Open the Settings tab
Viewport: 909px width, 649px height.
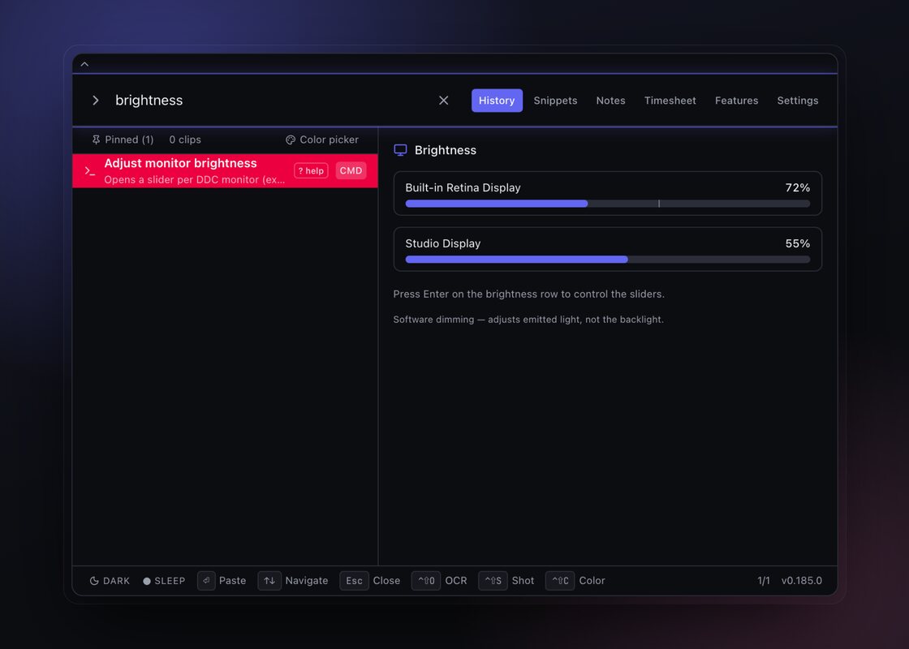798,101
